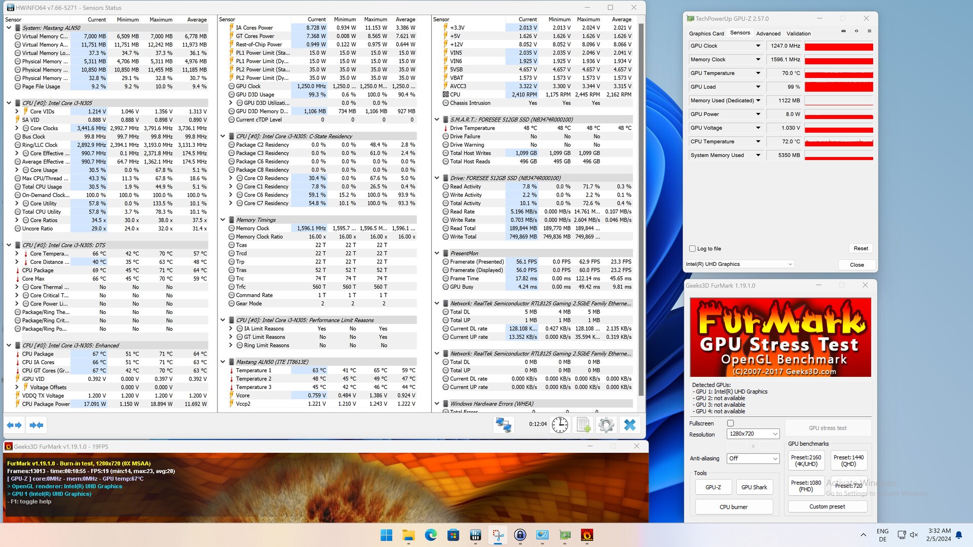
Task: Click the blue X close sensors icon
Action: point(629,425)
